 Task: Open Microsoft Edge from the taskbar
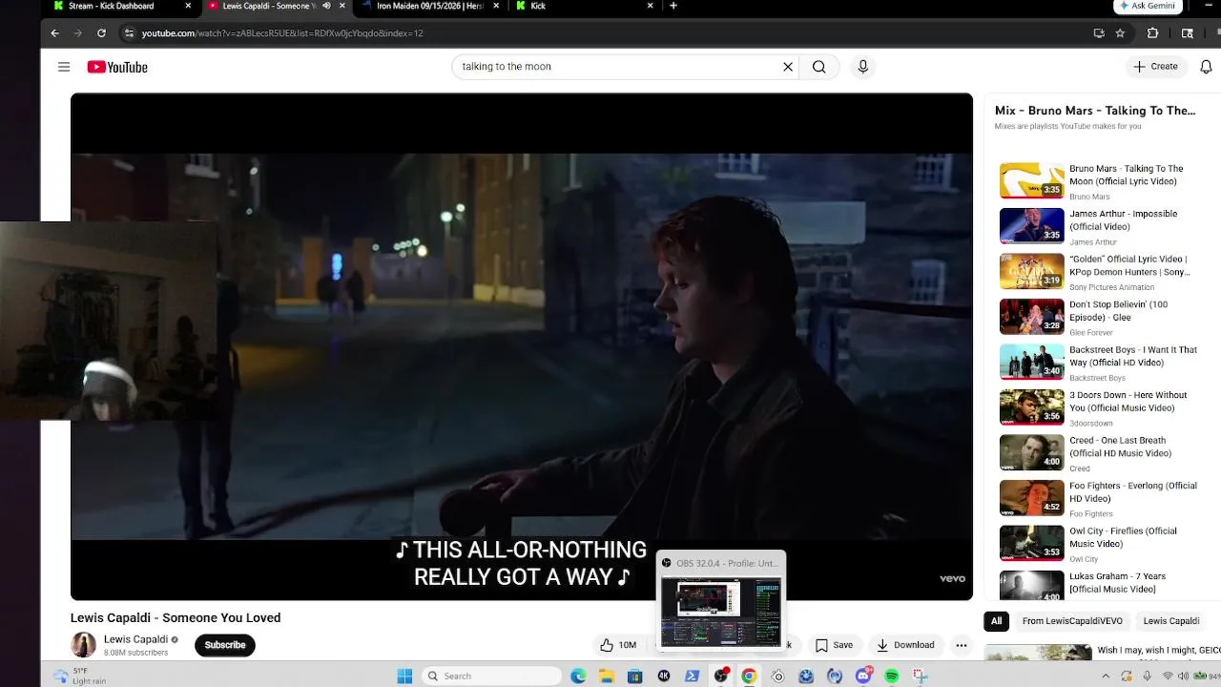[x=578, y=676]
